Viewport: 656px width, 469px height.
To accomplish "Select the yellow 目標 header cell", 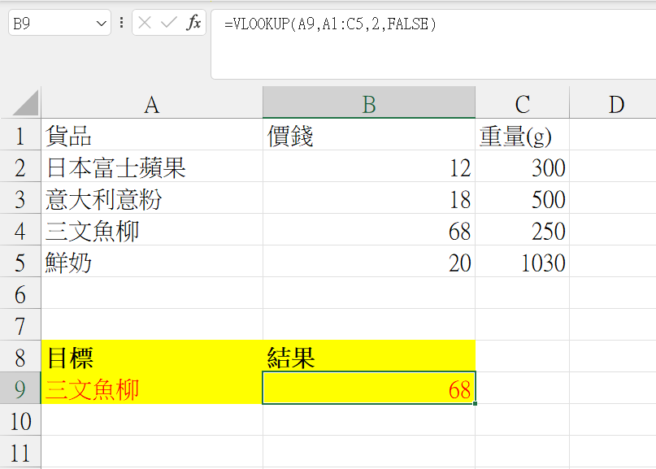I will 151,358.
